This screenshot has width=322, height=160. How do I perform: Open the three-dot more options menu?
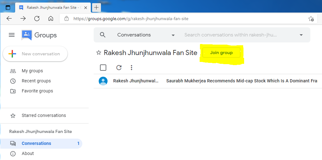132,68
